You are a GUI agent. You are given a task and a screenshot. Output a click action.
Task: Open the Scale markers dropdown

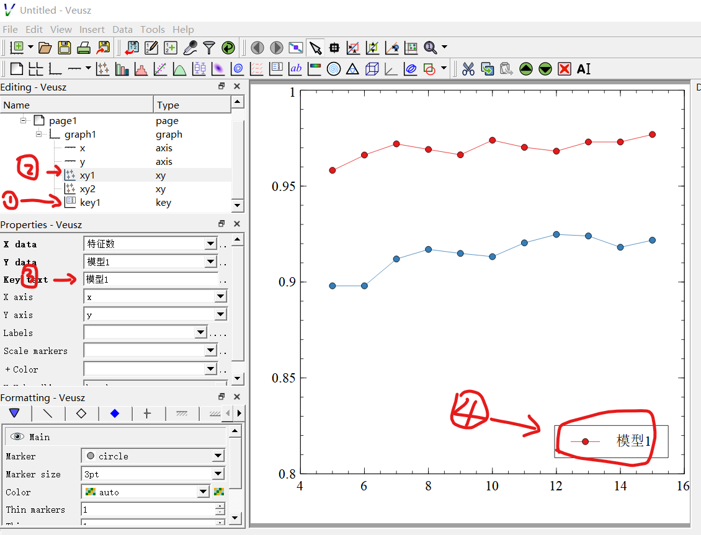(x=210, y=350)
